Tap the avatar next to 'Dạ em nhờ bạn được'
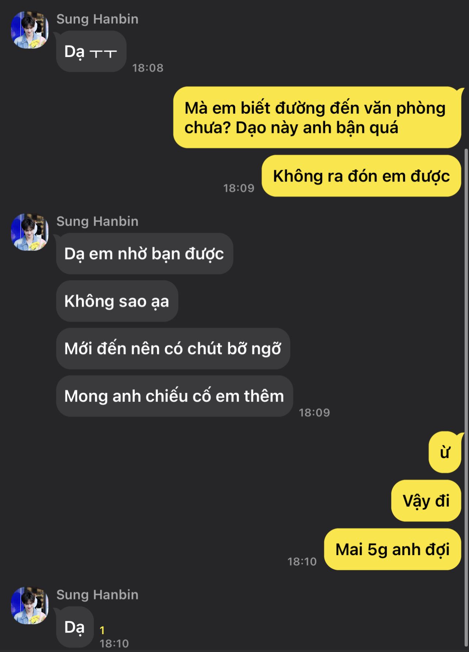The image size is (469, 652). 30,232
